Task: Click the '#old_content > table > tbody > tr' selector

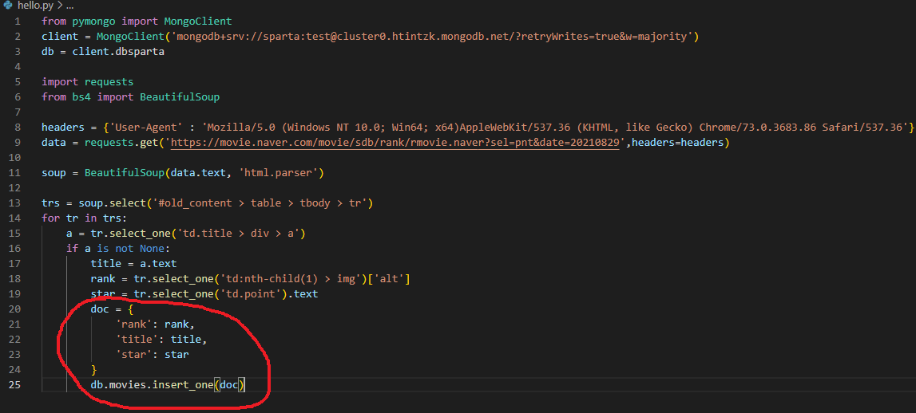Action: 259,203
